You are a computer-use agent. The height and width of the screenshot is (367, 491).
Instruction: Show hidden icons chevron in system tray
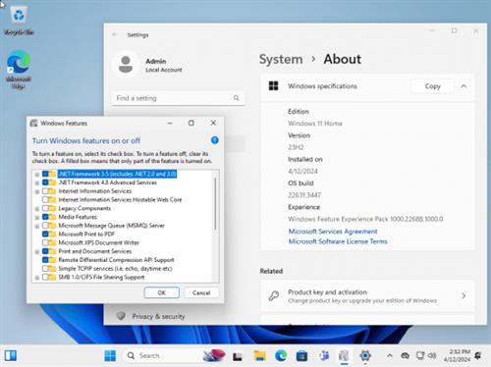coord(390,355)
